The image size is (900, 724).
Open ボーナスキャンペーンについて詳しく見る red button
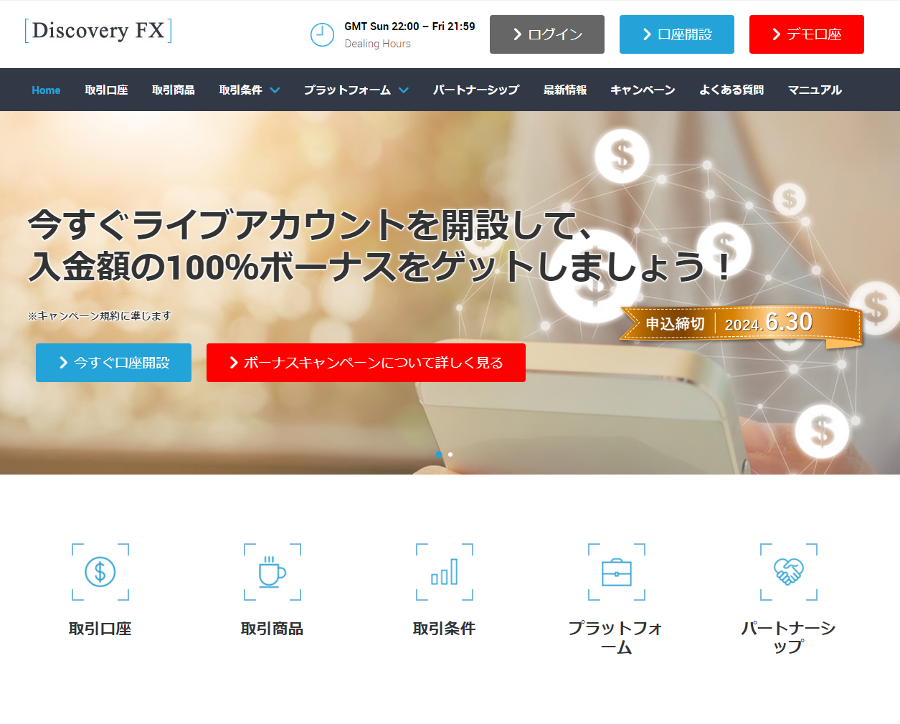(x=366, y=363)
